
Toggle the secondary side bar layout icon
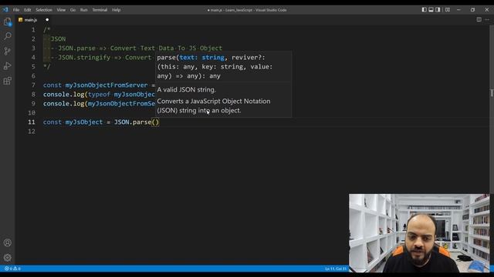pos(438,10)
